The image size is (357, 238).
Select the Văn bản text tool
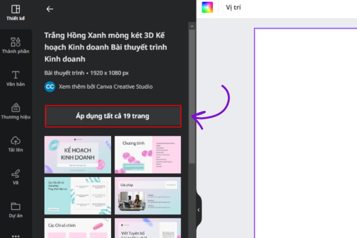15,78
